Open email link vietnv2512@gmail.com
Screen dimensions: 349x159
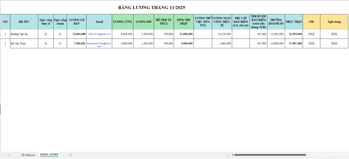click(99, 34)
